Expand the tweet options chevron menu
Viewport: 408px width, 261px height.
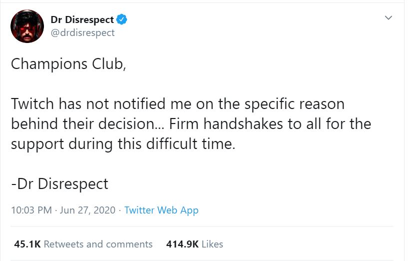point(389,18)
